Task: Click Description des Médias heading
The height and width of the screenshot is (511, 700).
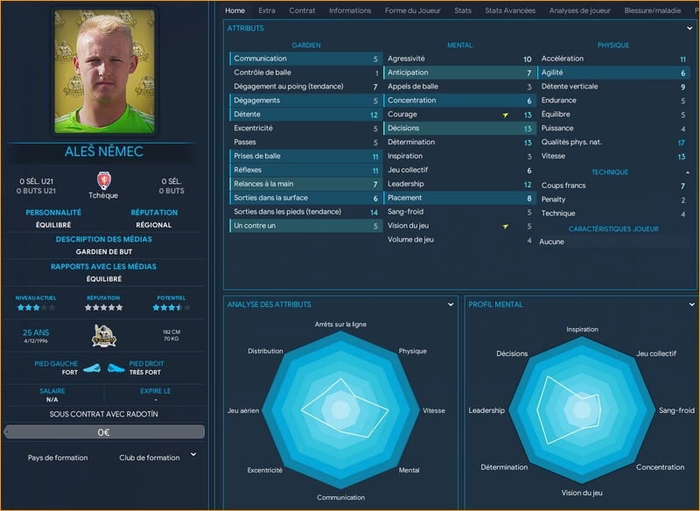Action: tap(103, 239)
